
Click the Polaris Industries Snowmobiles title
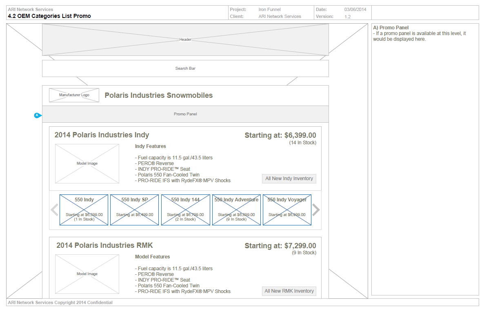[159, 95]
